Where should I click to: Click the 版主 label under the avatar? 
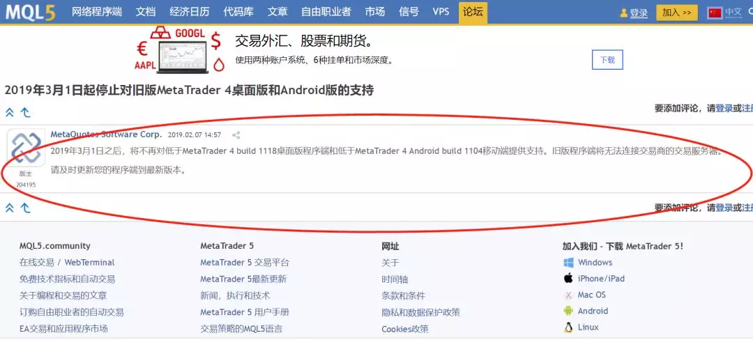coord(26,174)
